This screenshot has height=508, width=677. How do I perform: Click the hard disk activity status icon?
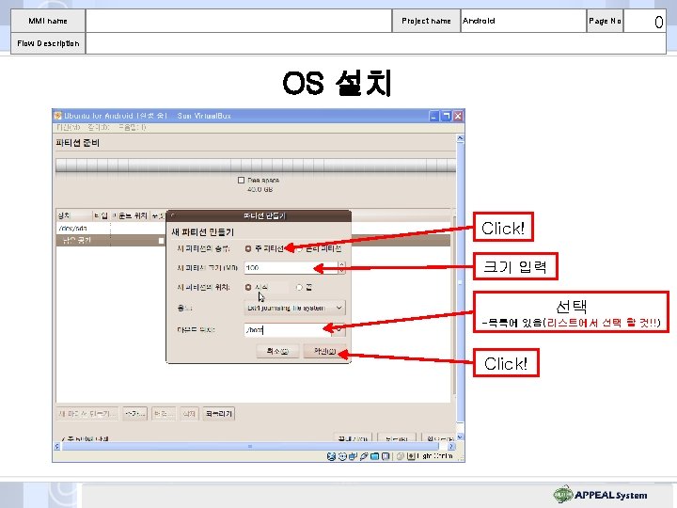coord(331,456)
